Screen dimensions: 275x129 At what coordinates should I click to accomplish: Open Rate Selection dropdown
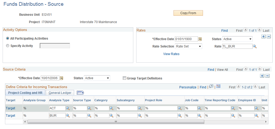[189, 46]
